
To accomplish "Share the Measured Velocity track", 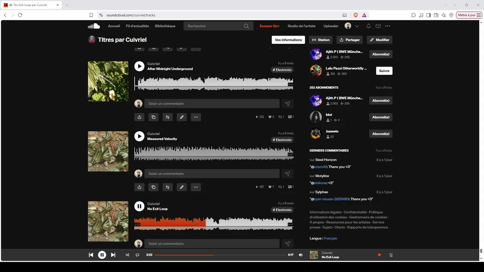I will (x=139, y=187).
